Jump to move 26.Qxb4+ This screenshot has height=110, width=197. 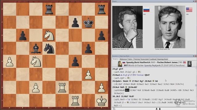click(x=117, y=81)
